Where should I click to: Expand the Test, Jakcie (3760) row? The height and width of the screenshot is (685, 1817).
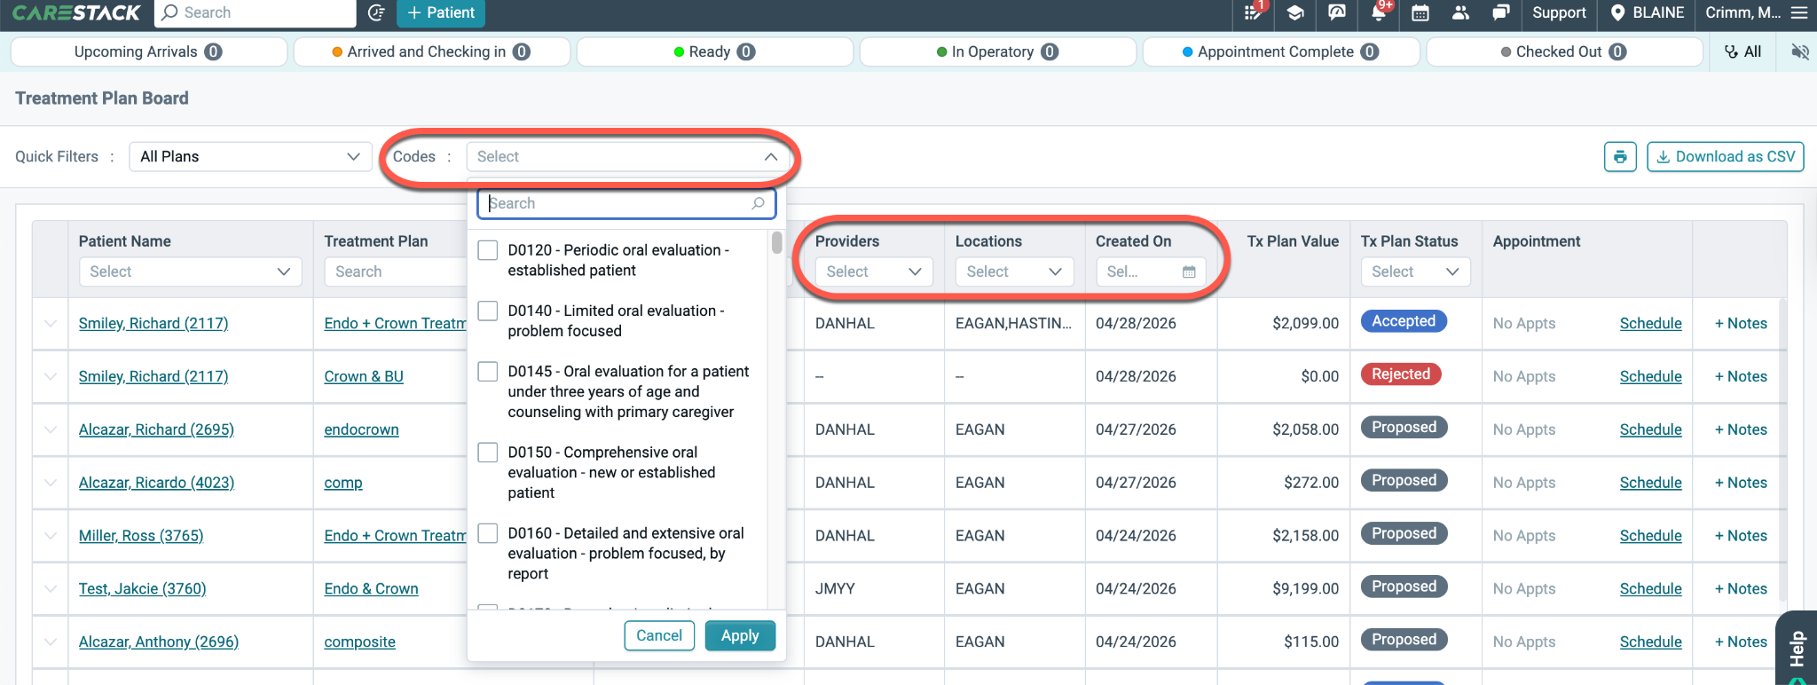[51, 589]
